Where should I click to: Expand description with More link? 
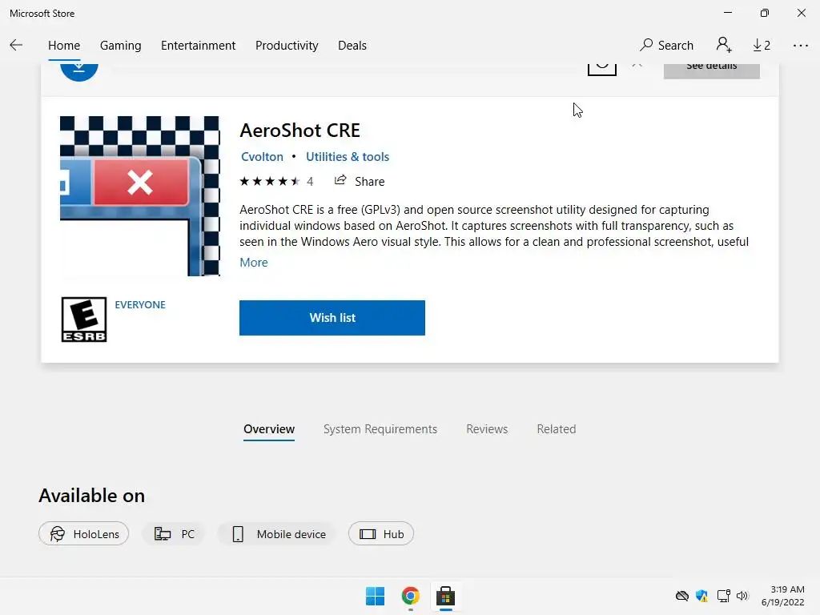[254, 263]
